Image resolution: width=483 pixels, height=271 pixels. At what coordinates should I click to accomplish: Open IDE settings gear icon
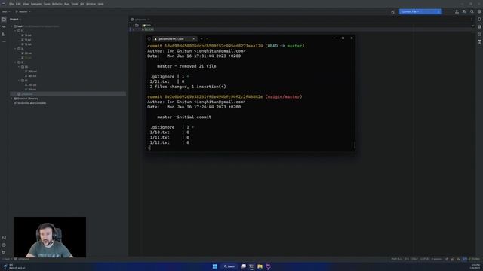(x=479, y=12)
